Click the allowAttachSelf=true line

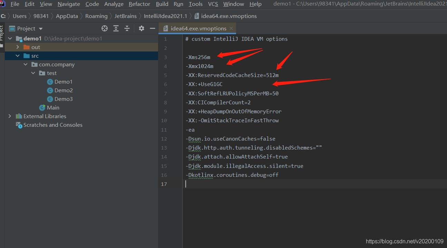pos(236,157)
